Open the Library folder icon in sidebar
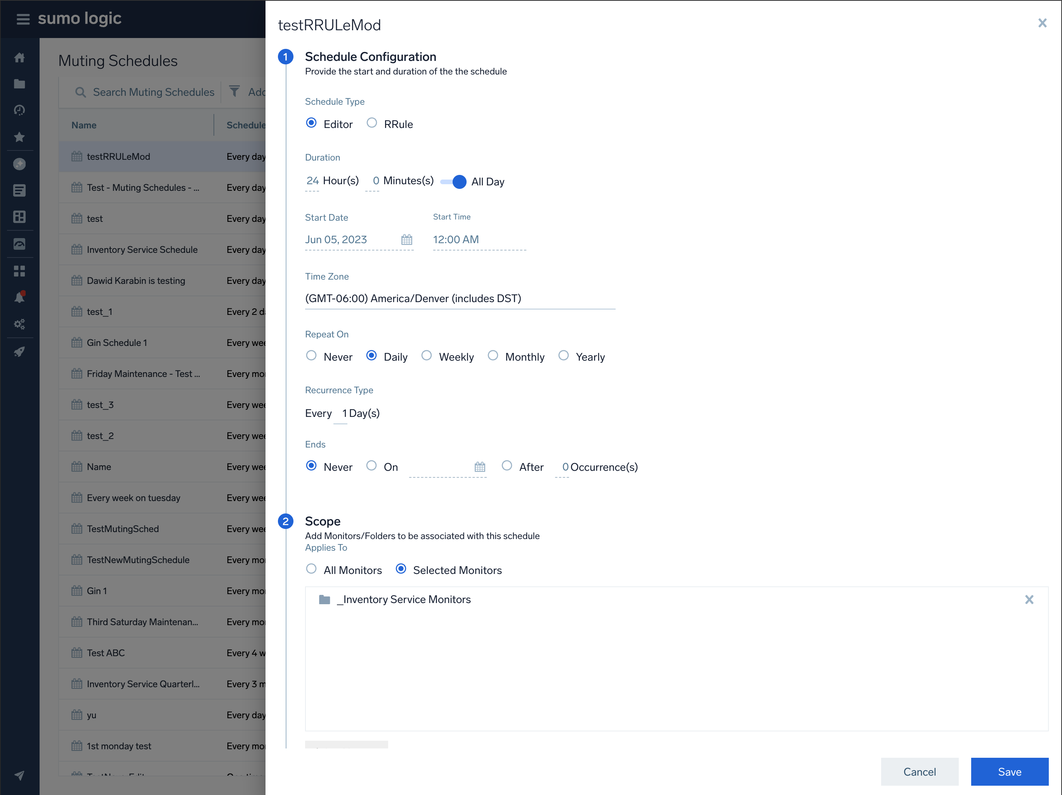Viewport: 1062px width, 795px height. tap(20, 83)
